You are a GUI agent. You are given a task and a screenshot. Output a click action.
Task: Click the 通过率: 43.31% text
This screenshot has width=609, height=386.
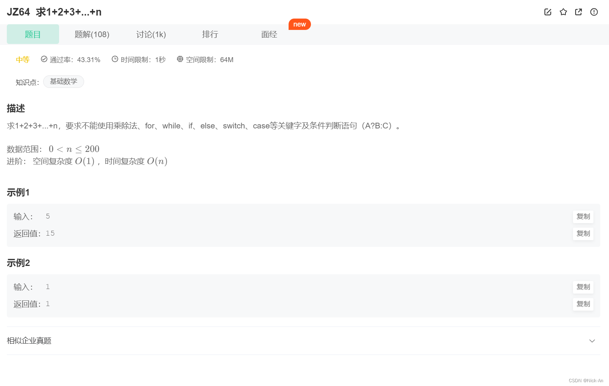pos(75,60)
